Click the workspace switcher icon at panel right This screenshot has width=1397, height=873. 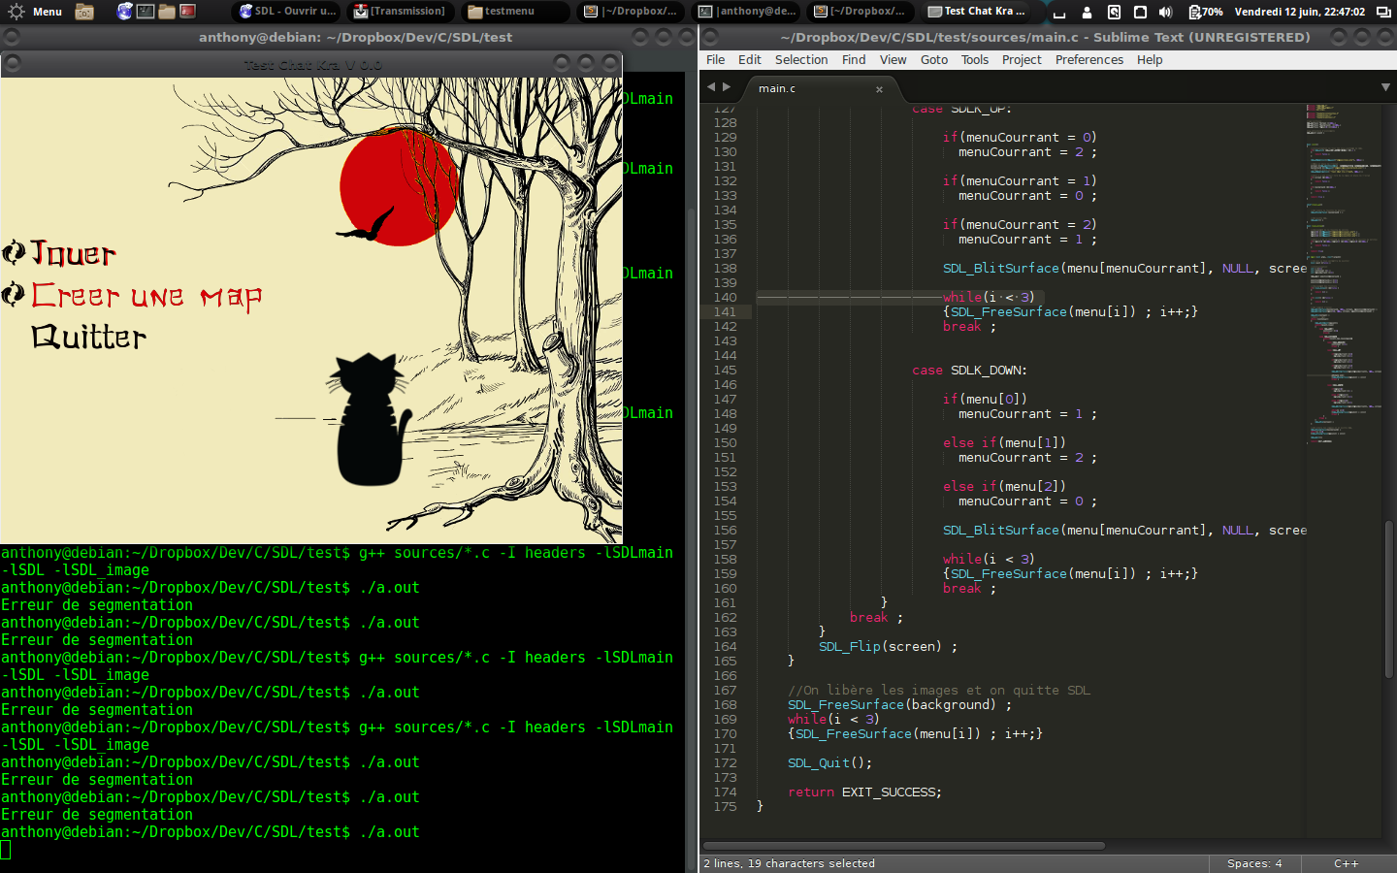(x=1383, y=12)
